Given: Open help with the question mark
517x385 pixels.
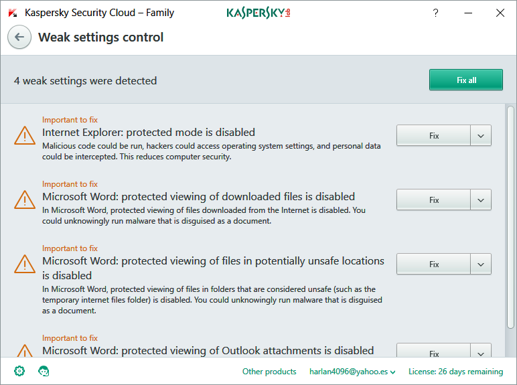Looking at the screenshot, I should coord(435,13).
